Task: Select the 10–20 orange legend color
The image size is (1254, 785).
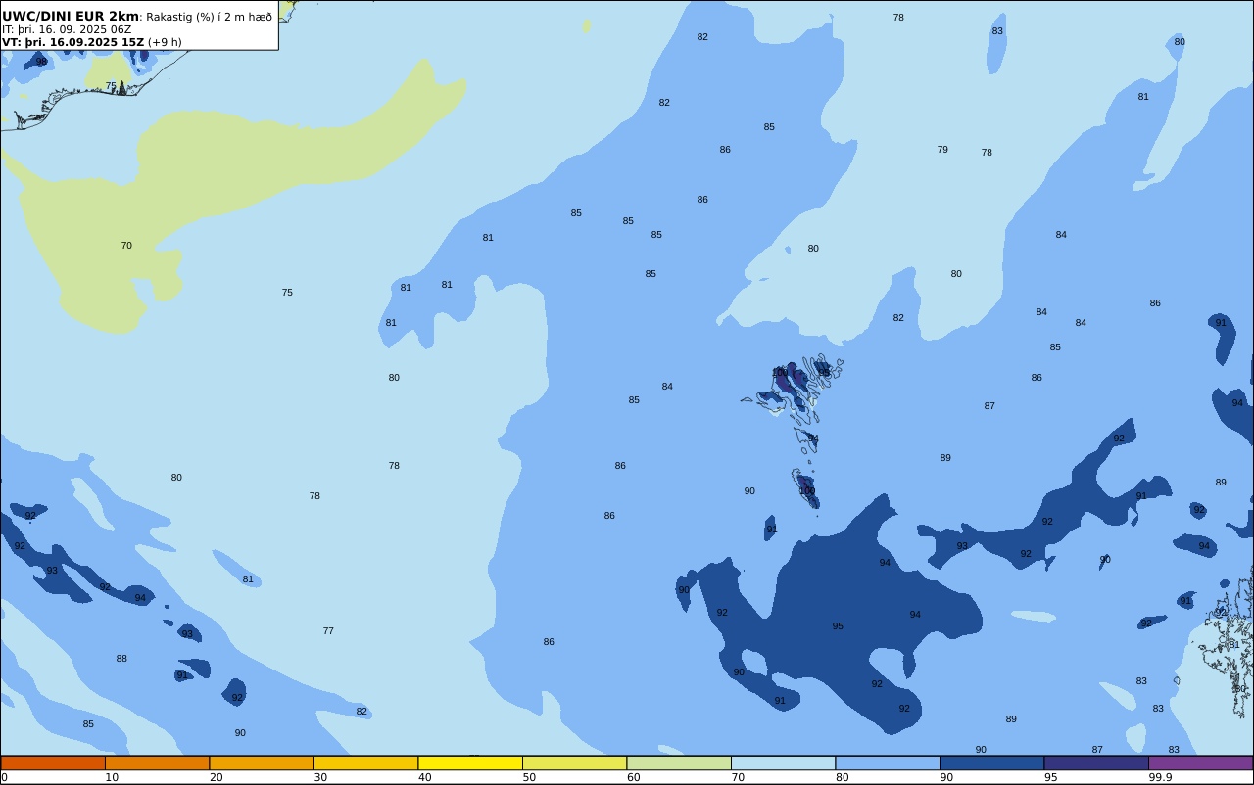Action: pyautogui.click(x=157, y=762)
